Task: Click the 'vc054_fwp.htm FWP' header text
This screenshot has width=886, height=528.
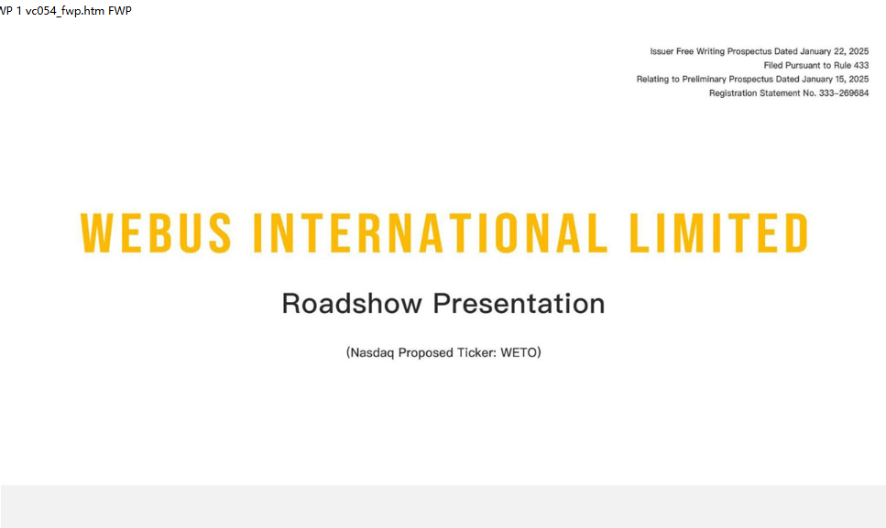Action: click(x=78, y=11)
